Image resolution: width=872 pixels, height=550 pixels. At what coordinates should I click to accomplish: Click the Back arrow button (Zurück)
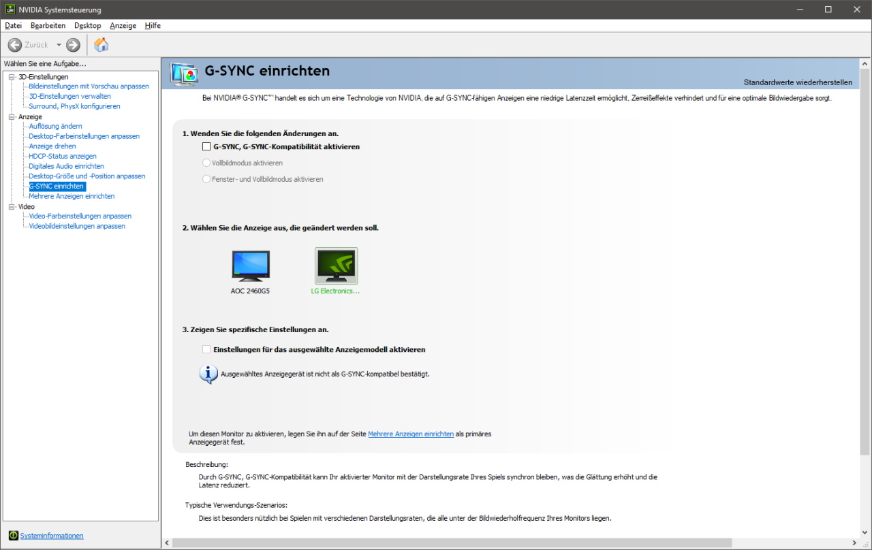click(x=15, y=45)
